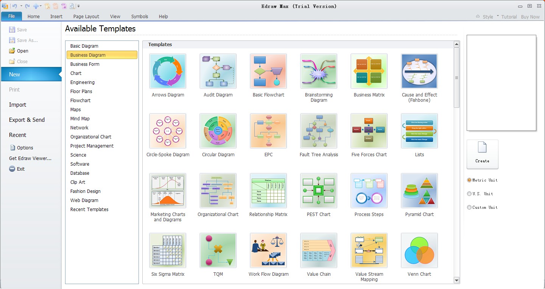This screenshot has width=545, height=289.
Task: Pick the Brainstorming Diagram template icon
Action: pyautogui.click(x=319, y=71)
